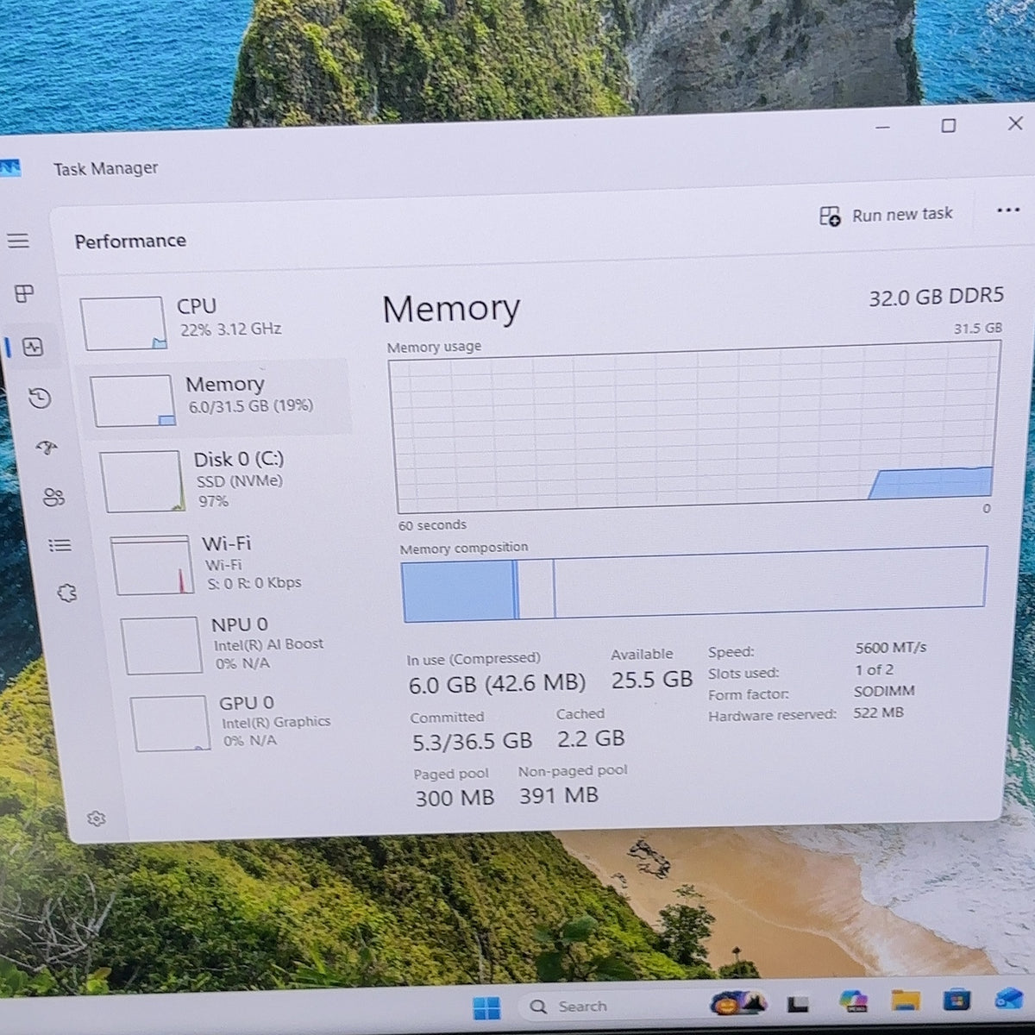Show GPU 0 Intel Graphics performance
Screen dimensions: 1035x1035
click(248, 722)
